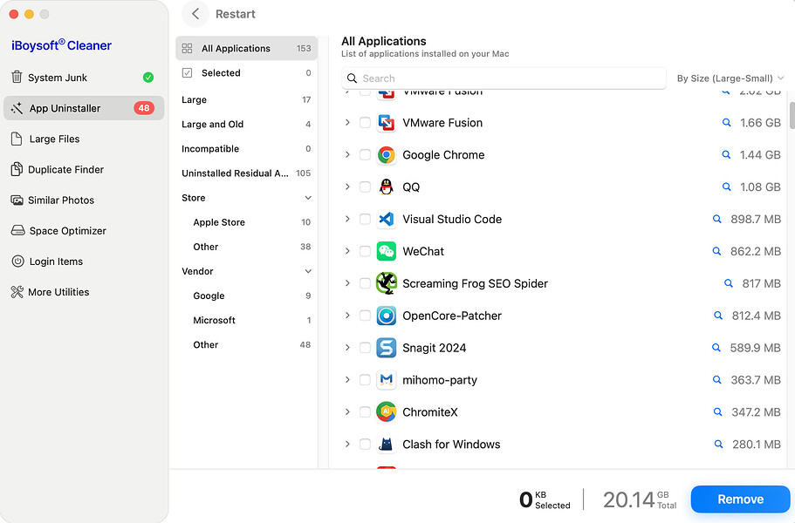Click the mihomo-party app icon
The width and height of the screenshot is (795, 523).
click(387, 380)
